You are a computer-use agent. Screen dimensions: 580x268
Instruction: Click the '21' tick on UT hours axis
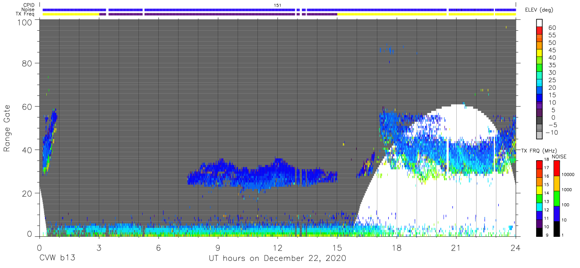pyautogui.click(x=456, y=247)
